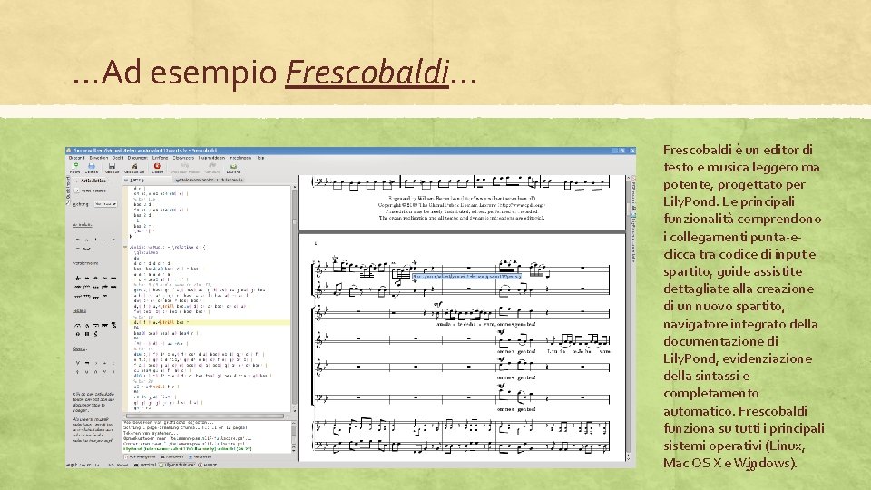Collapse the first articulations group heading
The image size is (871, 490).
(x=83, y=224)
